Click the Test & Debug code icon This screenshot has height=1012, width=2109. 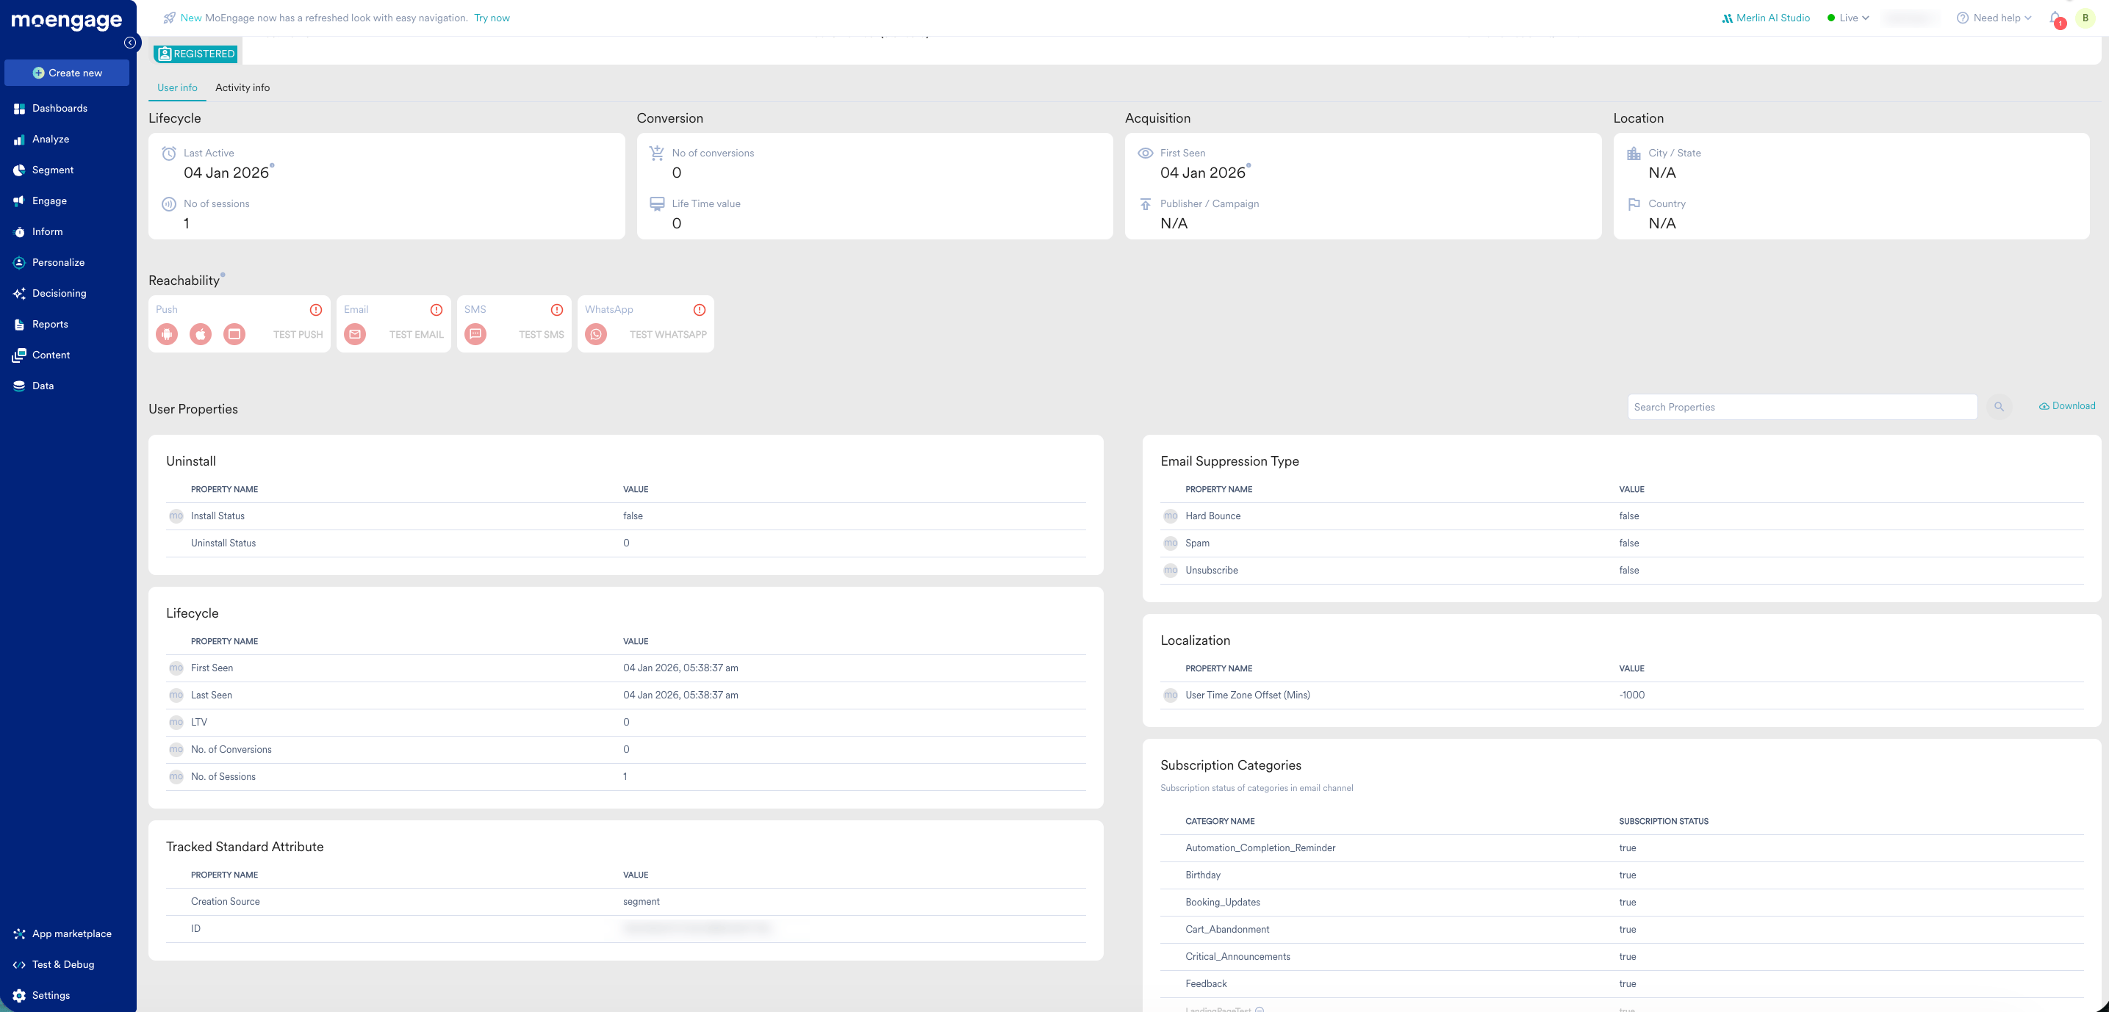point(19,964)
